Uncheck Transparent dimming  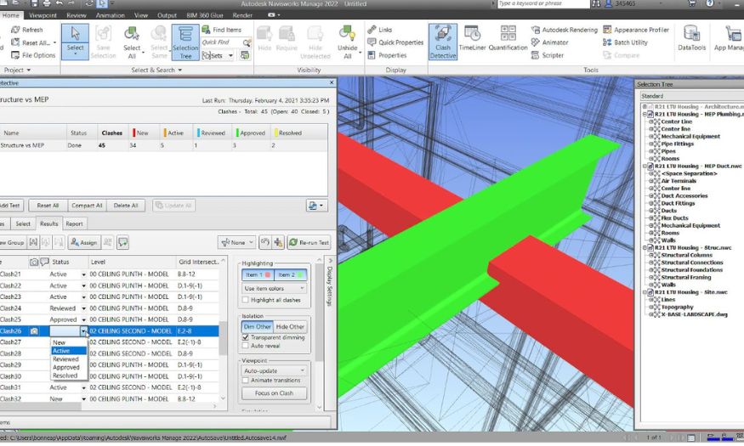(246, 337)
